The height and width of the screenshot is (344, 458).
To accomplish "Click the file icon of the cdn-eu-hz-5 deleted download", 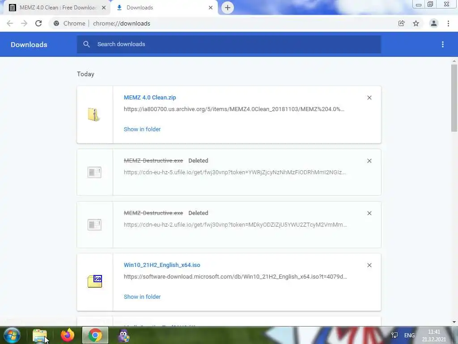I will pyautogui.click(x=94, y=172).
